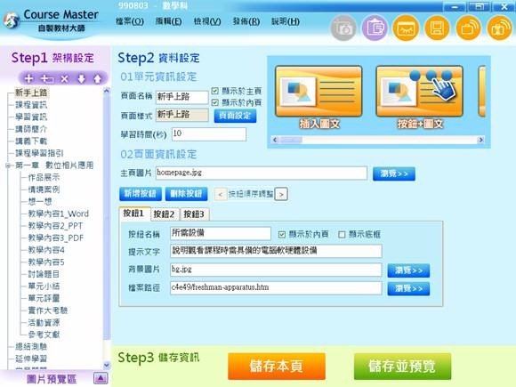Select 單元評量 in the tree
This screenshot has height=387, width=516.
click(44, 298)
